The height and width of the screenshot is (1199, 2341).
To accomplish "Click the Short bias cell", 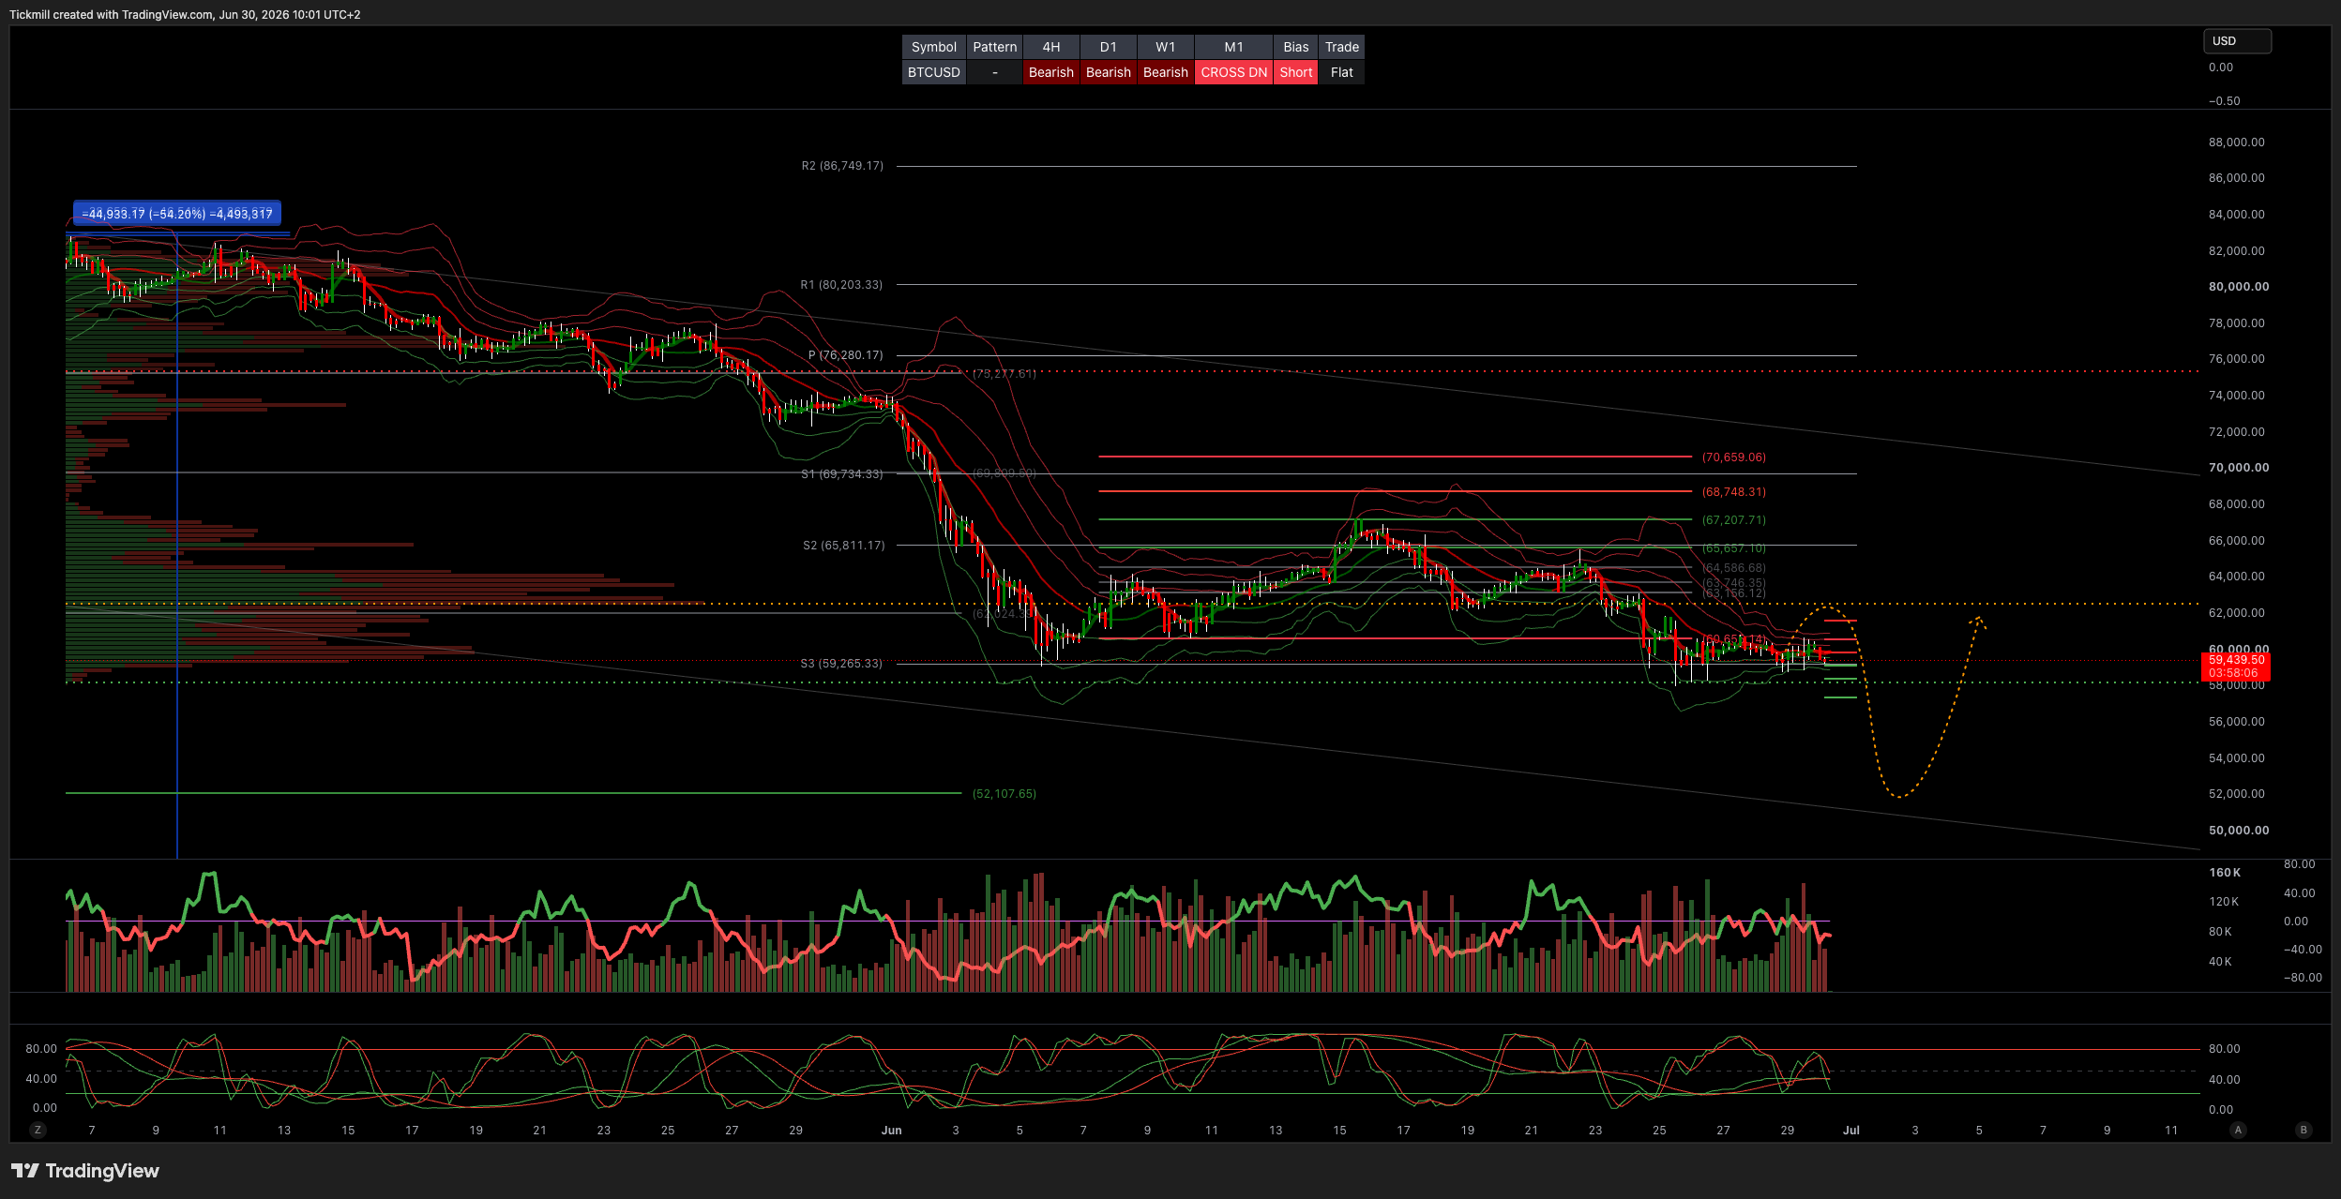I will click(x=1295, y=72).
